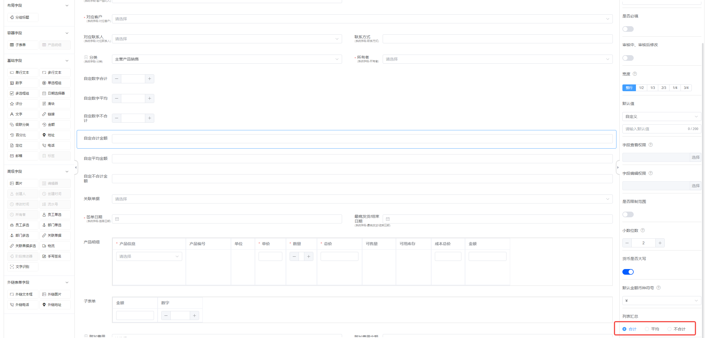Click the 请输入默认值 input
The image size is (707, 338).
662,129
